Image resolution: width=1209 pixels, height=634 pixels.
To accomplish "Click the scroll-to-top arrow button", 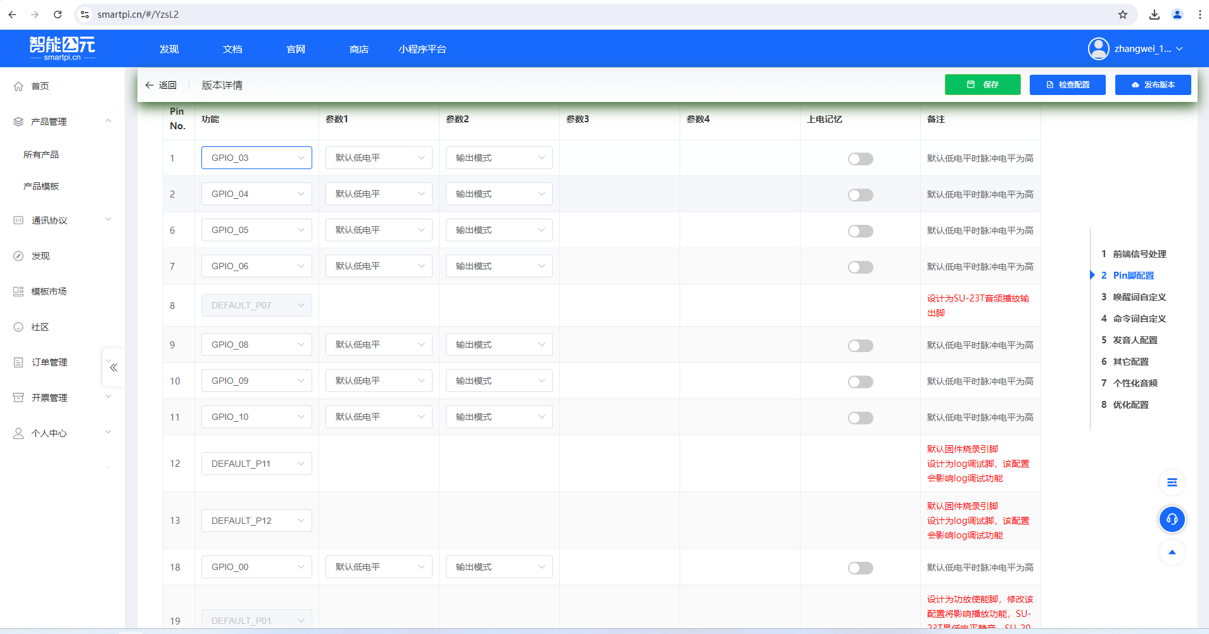I will click(1172, 552).
